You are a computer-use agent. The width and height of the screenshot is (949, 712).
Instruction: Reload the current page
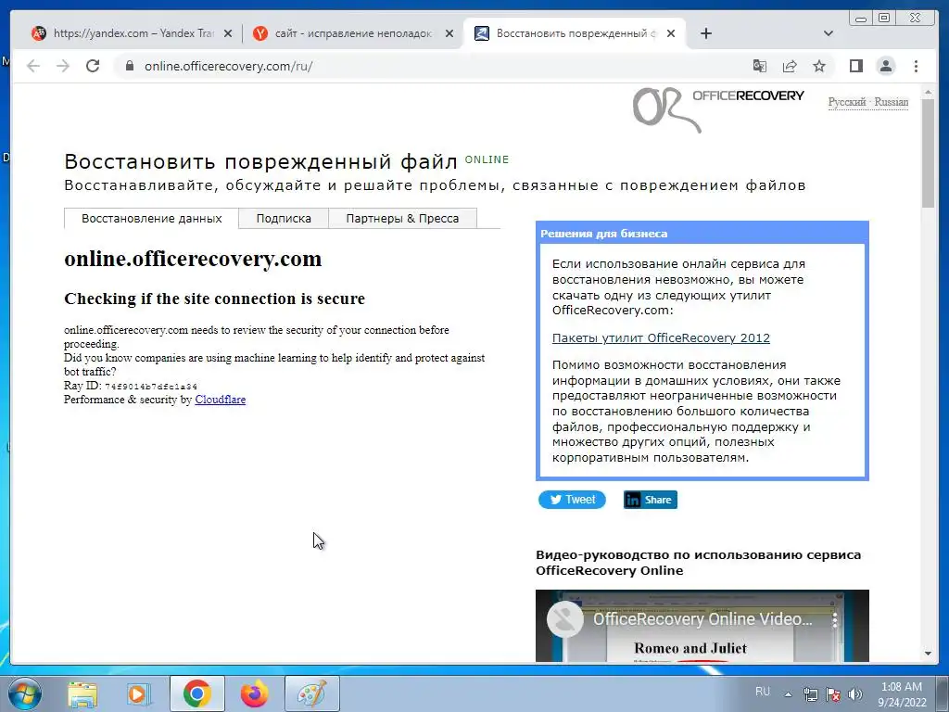pyautogui.click(x=93, y=66)
